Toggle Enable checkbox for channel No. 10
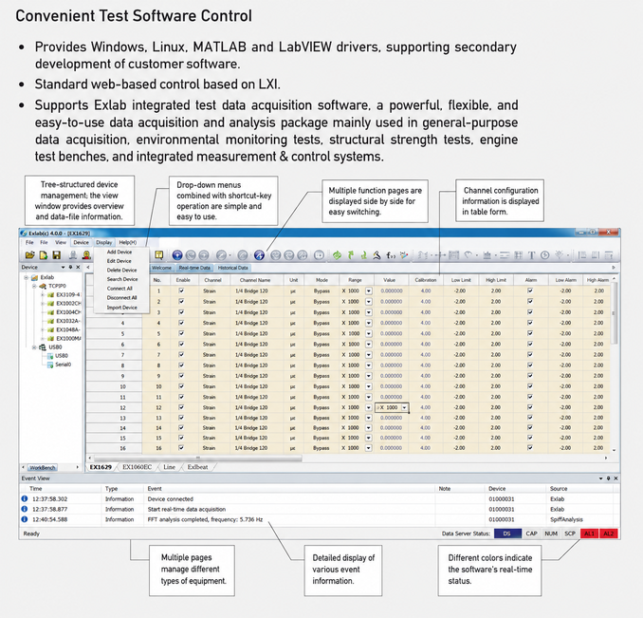 [181, 386]
